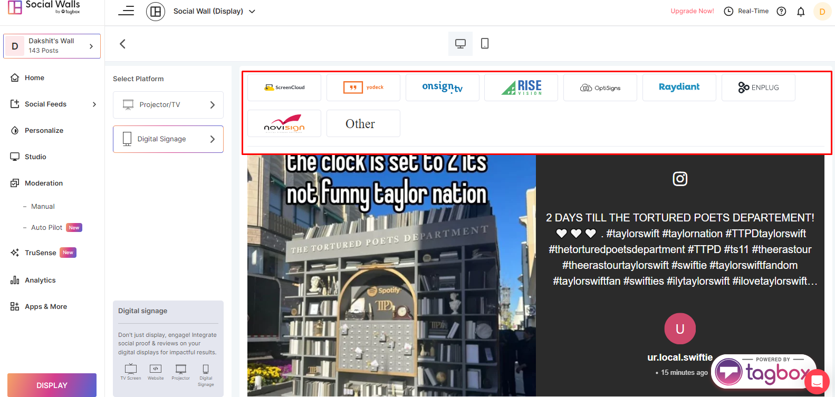Choose the Other platform tile
The height and width of the screenshot is (397, 835).
click(x=363, y=123)
